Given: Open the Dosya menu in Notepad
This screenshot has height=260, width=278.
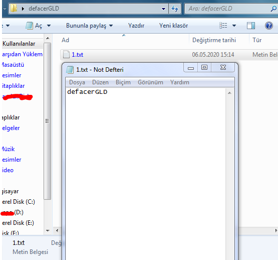Looking at the screenshot, I should pyautogui.click(x=77, y=82).
